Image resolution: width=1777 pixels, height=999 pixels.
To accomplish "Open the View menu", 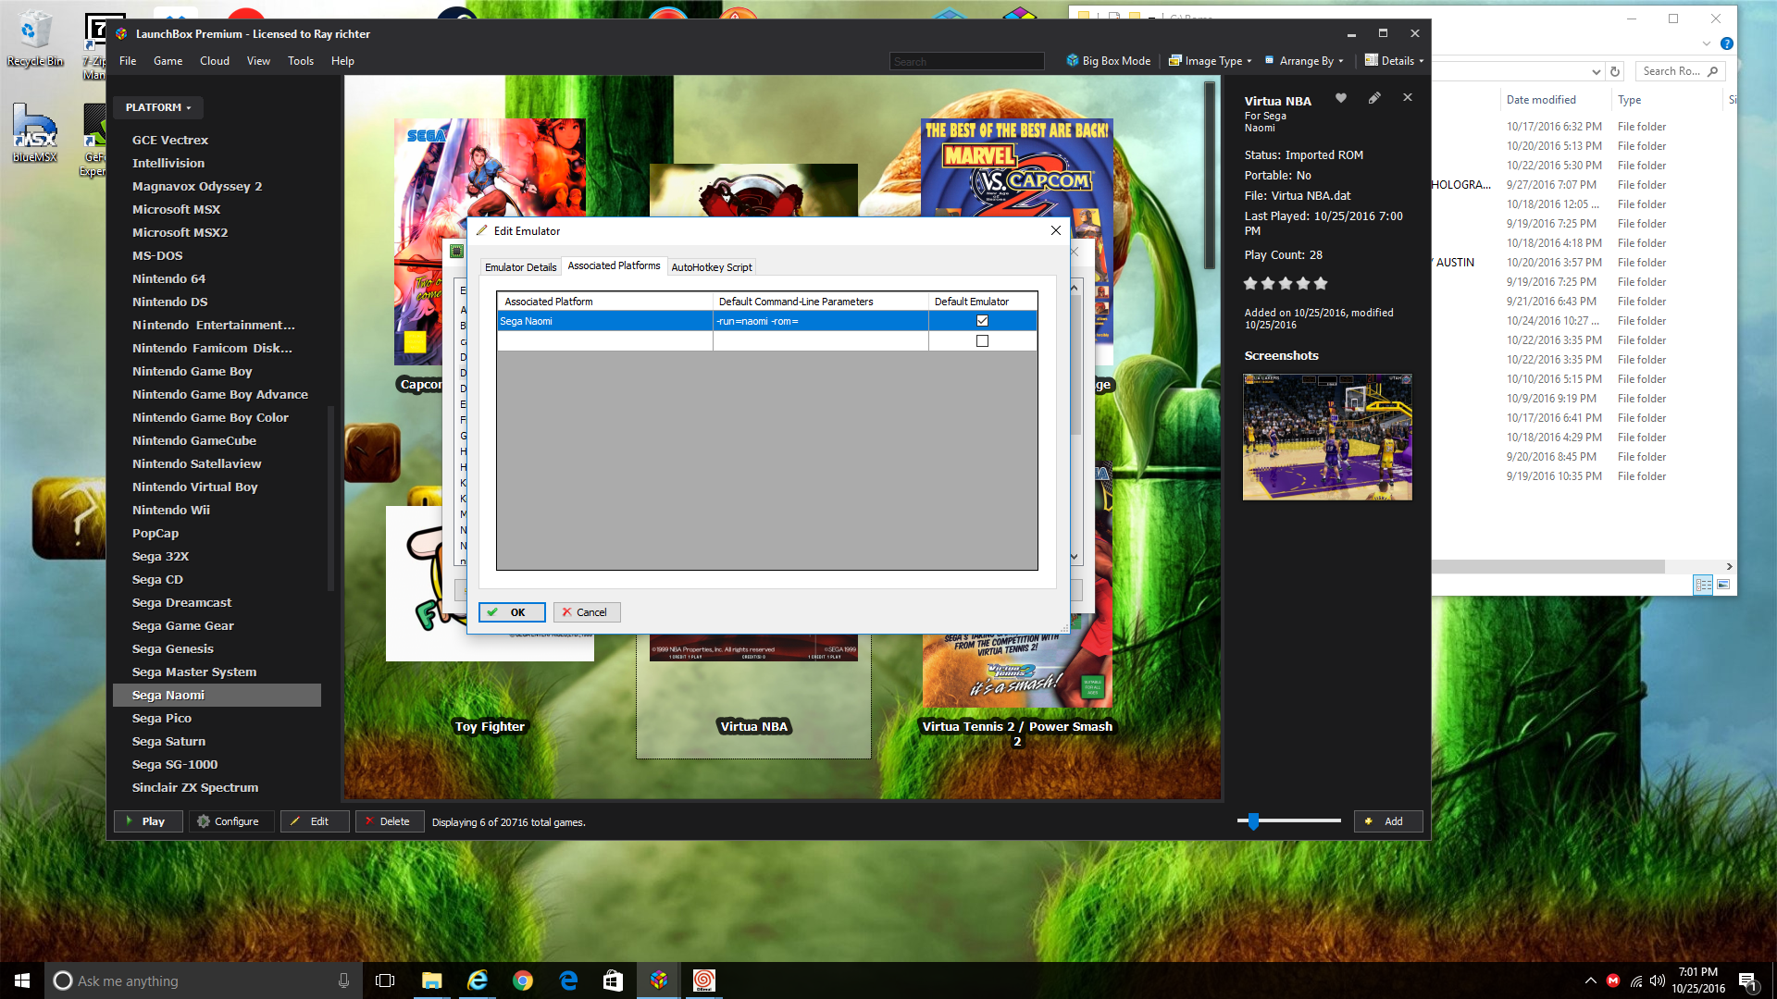I will point(258,61).
